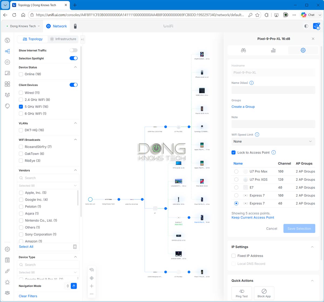Select the hand pan navigation mode
324x302 pixels.
coord(74,286)
